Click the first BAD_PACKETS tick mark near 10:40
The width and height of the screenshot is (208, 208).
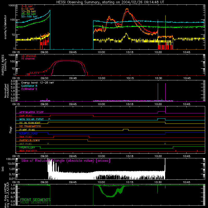(x=176, y=151)
